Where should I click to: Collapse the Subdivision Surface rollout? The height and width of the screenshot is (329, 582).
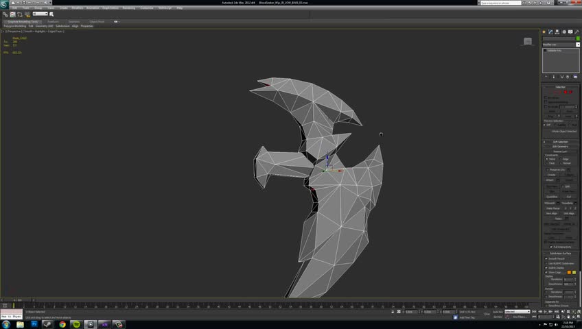(x=561, y=254)
